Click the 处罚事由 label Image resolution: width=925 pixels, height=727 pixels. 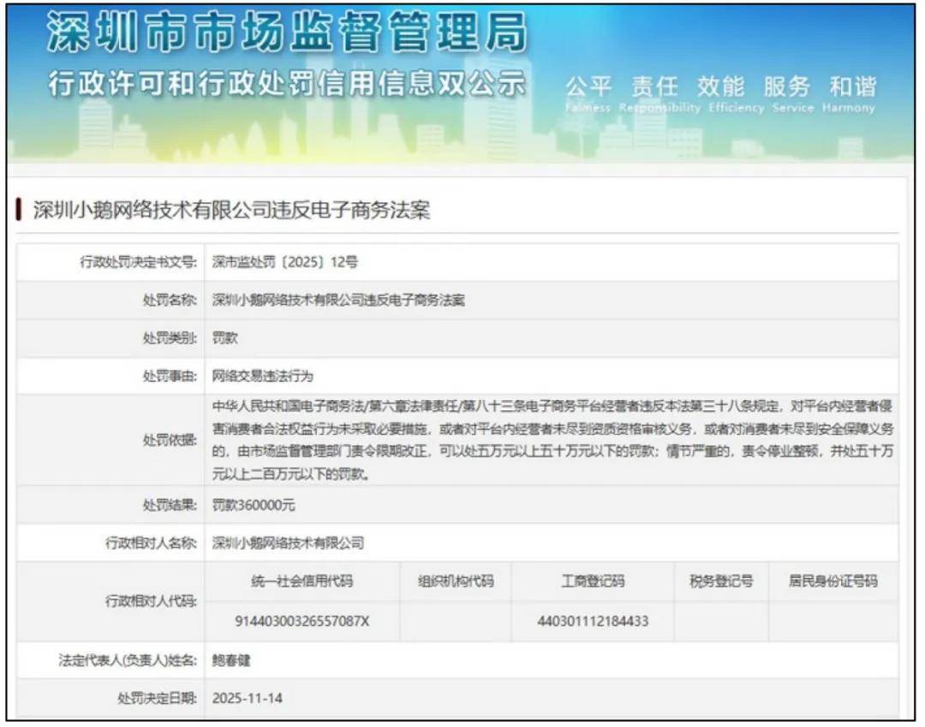click(x=170, y=376)
